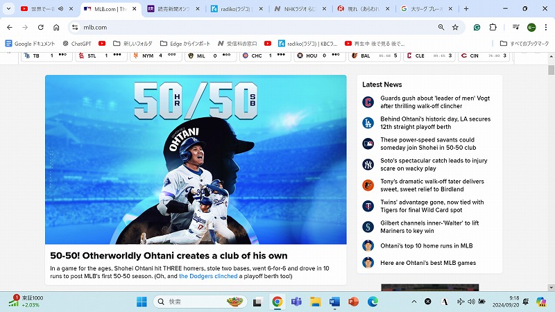This screenshot has width=555, height=312.
Task: Open the Windows Start menu
Action: (142, 302)
